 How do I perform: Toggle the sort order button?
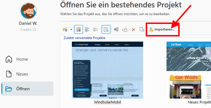tap(106, 29)
